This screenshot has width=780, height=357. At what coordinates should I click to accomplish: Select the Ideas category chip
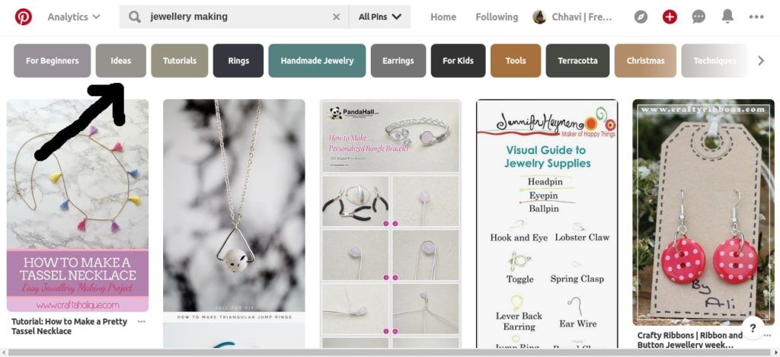tap(121, 61)
